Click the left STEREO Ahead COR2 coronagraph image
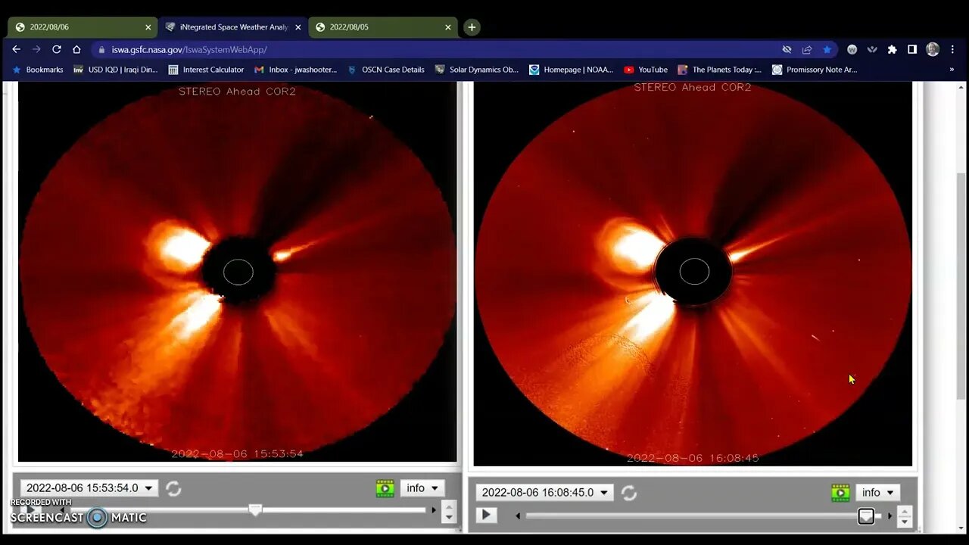 point(238,272)
